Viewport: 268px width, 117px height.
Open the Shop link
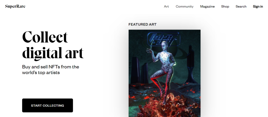[x=225, y=7]
